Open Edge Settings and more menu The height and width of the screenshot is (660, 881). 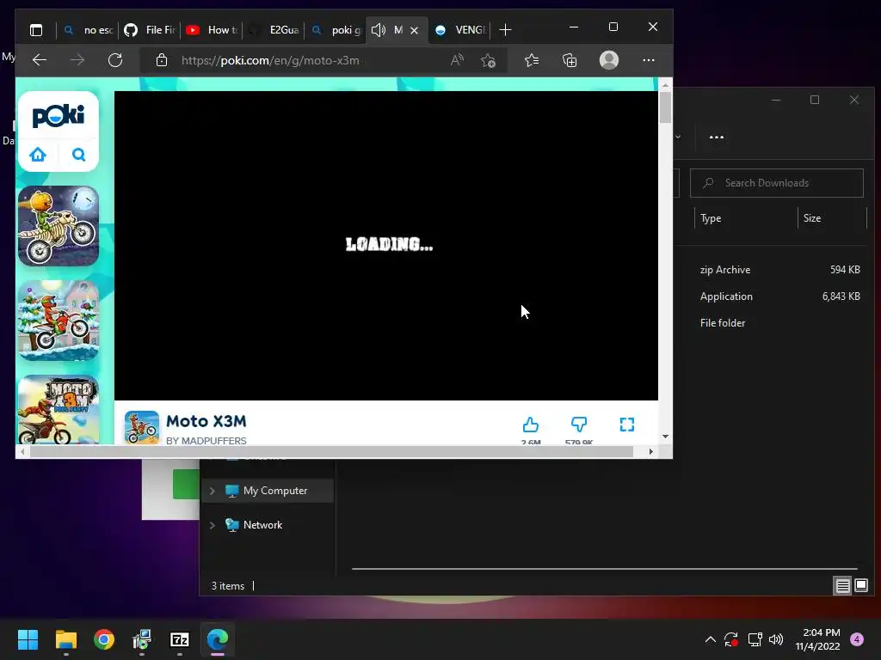[x=649, y=60]
